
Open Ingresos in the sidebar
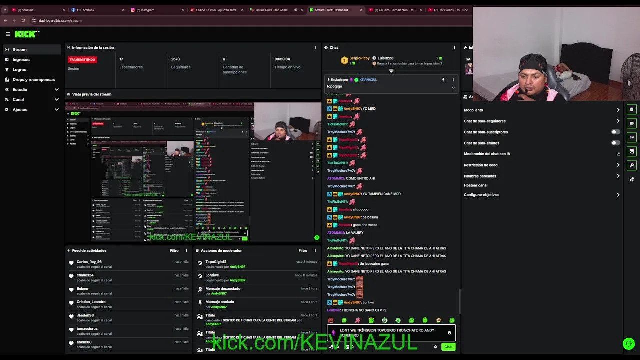pyautogui.click(x=32, y=60)
